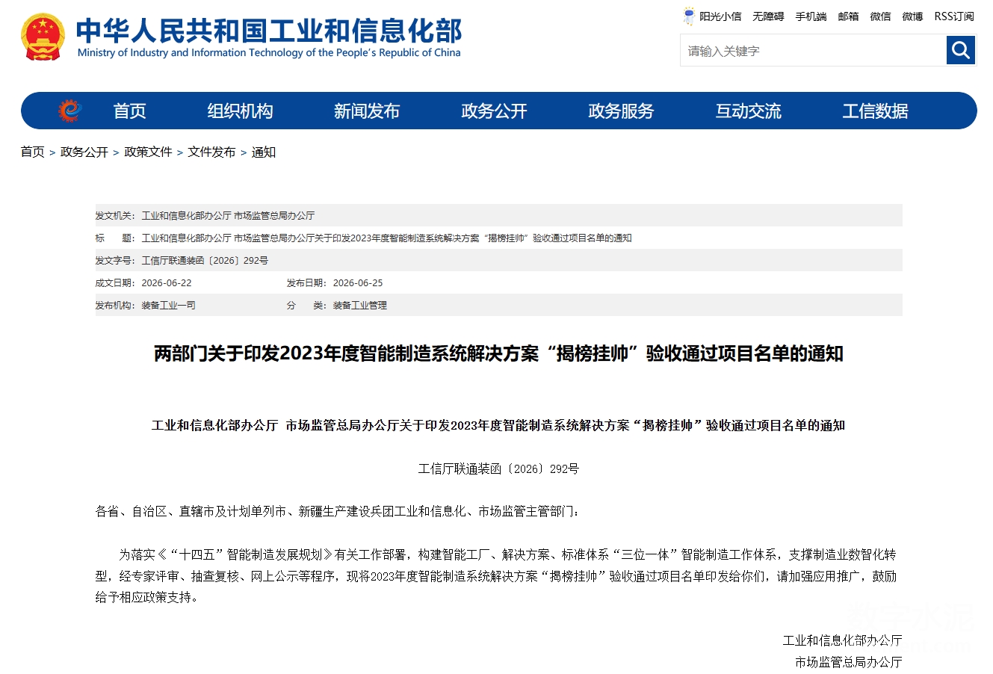The image size is (993, 674).
Task: Open the 手机端 mobile version link
Action: [x=811, y=16]
